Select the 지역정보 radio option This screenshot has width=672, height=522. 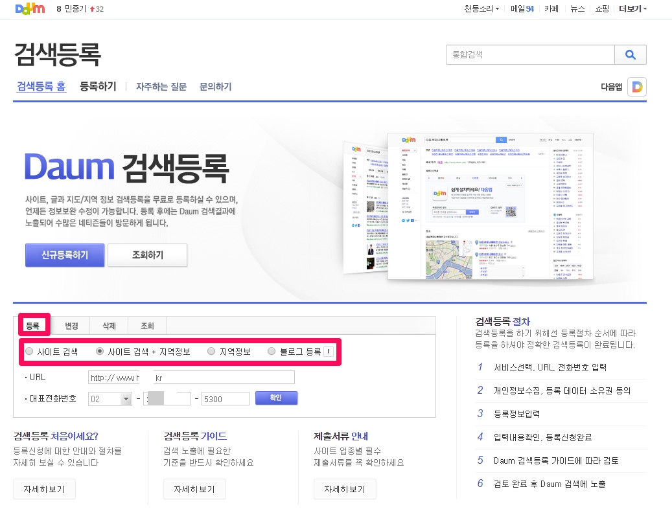tap(211, 352)
